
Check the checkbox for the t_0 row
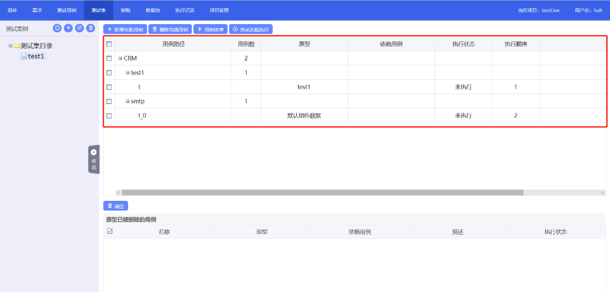pyautogui.click(x=109, y=116)
